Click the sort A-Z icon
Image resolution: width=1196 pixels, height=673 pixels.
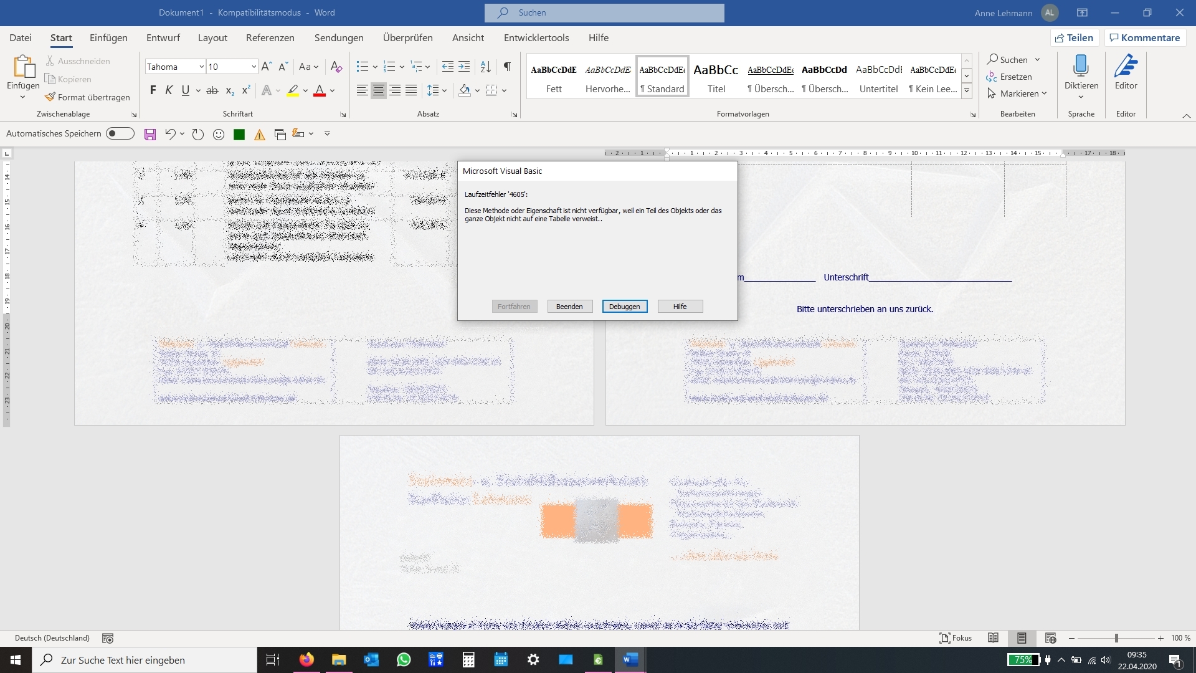coord(486,67)
